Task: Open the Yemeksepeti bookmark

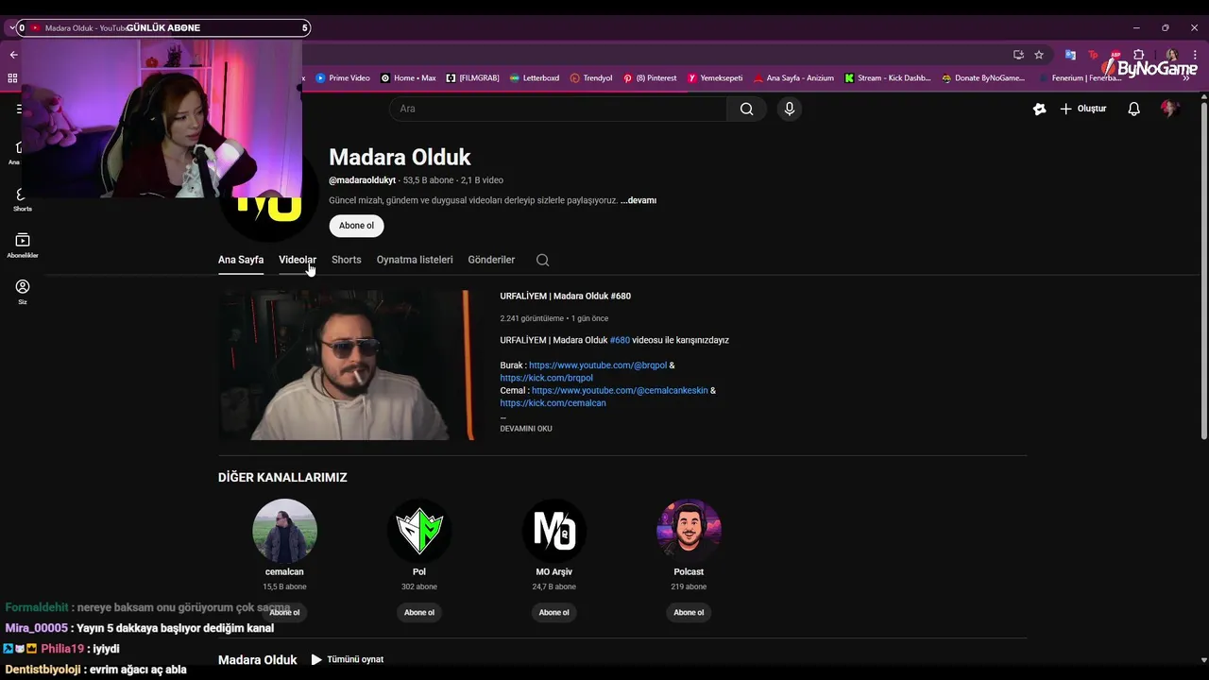Action: (715, 78)
